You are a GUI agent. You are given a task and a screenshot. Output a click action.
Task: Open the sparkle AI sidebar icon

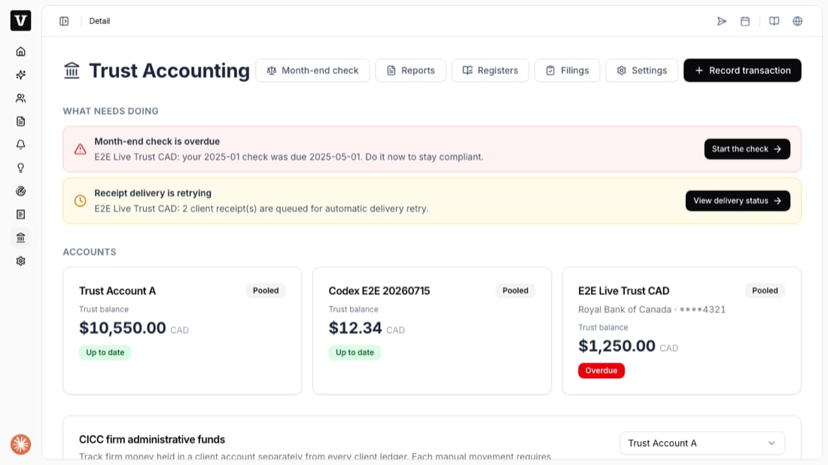[x=20, y=74]
